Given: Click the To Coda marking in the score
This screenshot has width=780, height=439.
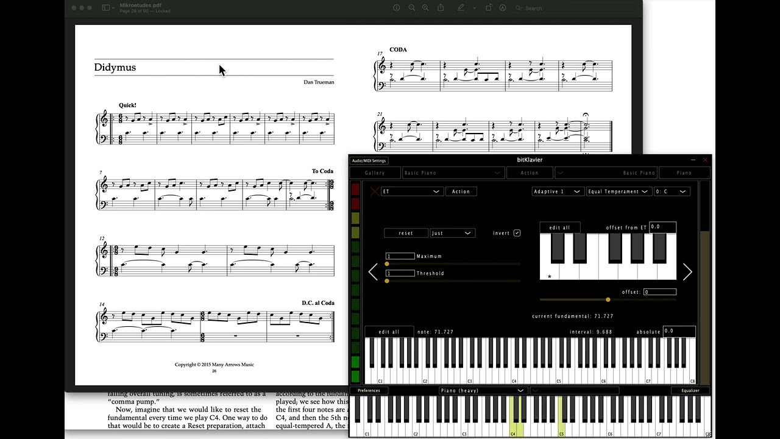Looking at the screenshot, I should (x=323, y=171).
